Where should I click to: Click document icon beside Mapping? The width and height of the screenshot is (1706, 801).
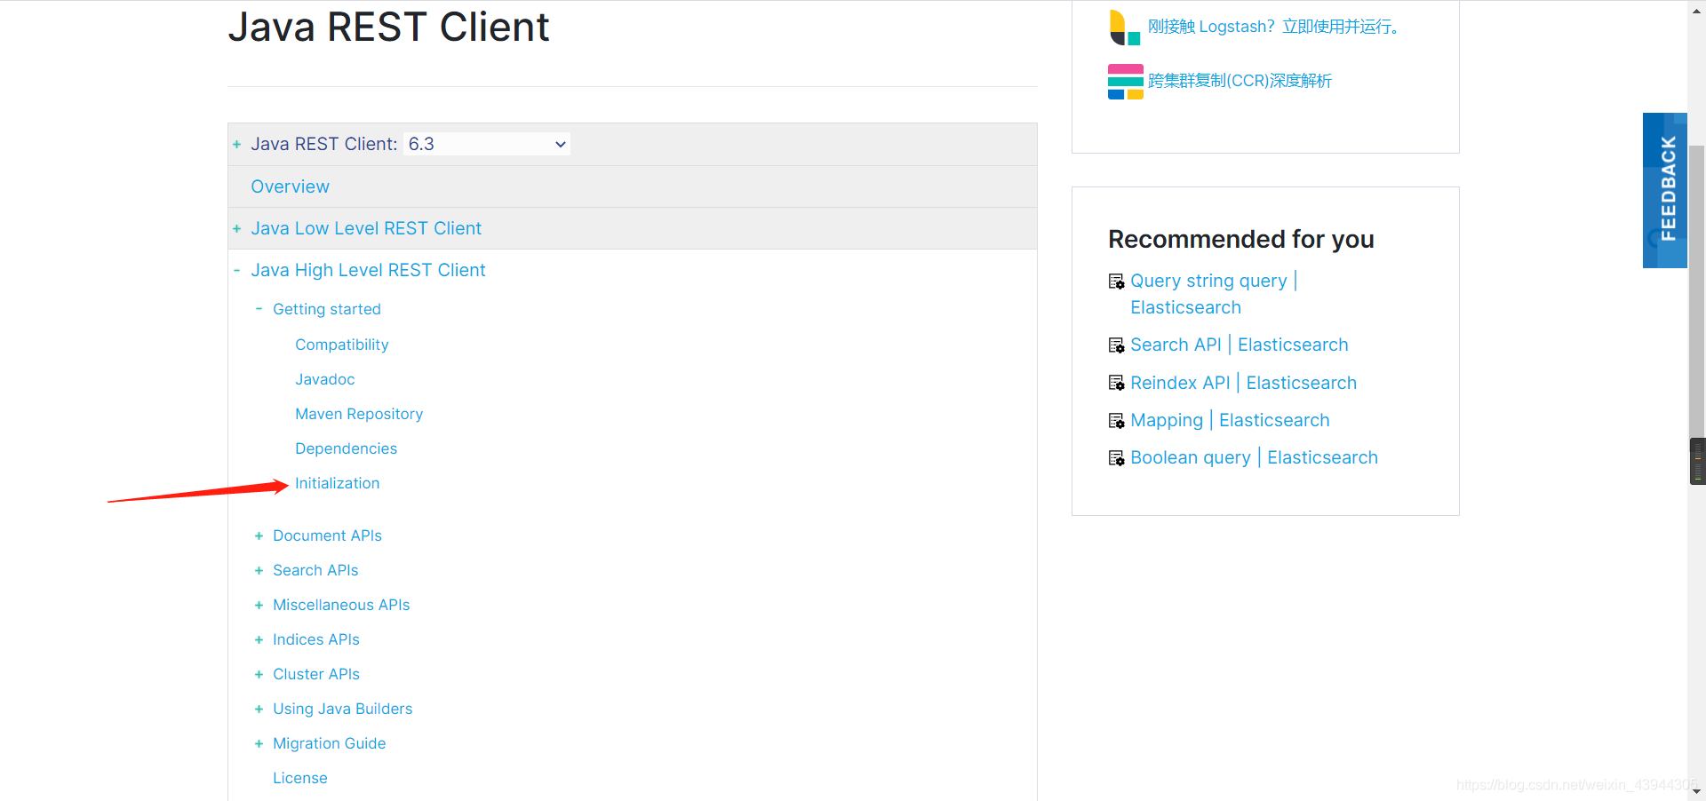pos(1117,420)
